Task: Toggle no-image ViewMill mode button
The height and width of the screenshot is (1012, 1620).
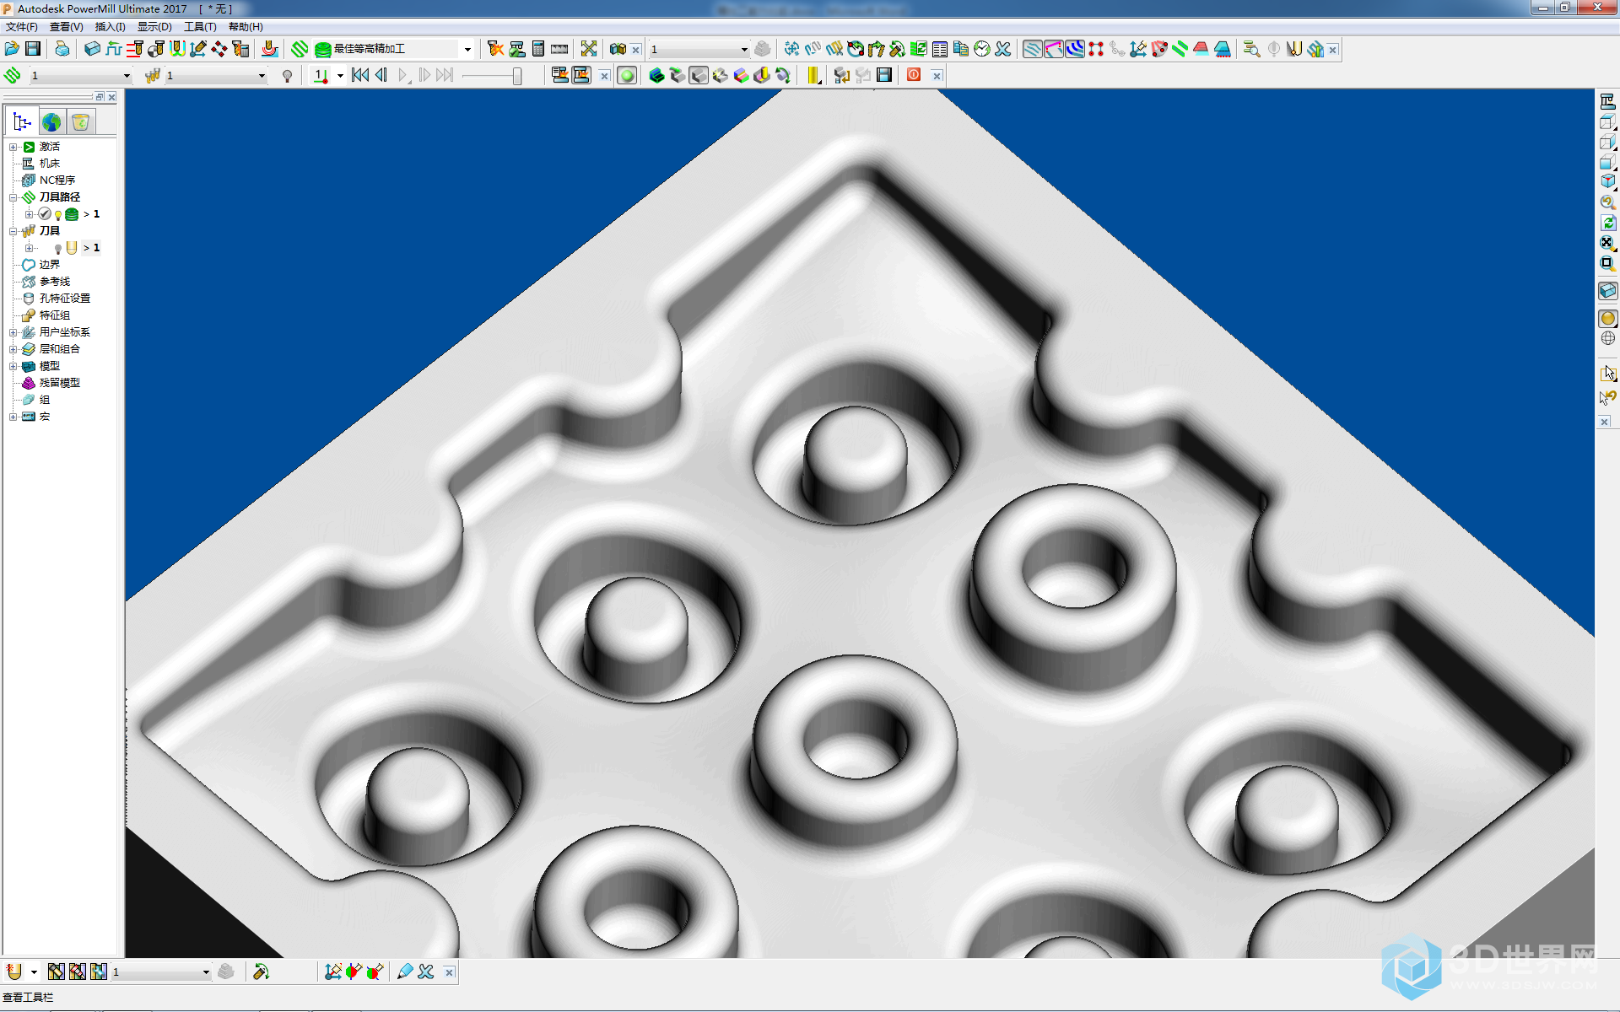Action: tap(656, 75)
